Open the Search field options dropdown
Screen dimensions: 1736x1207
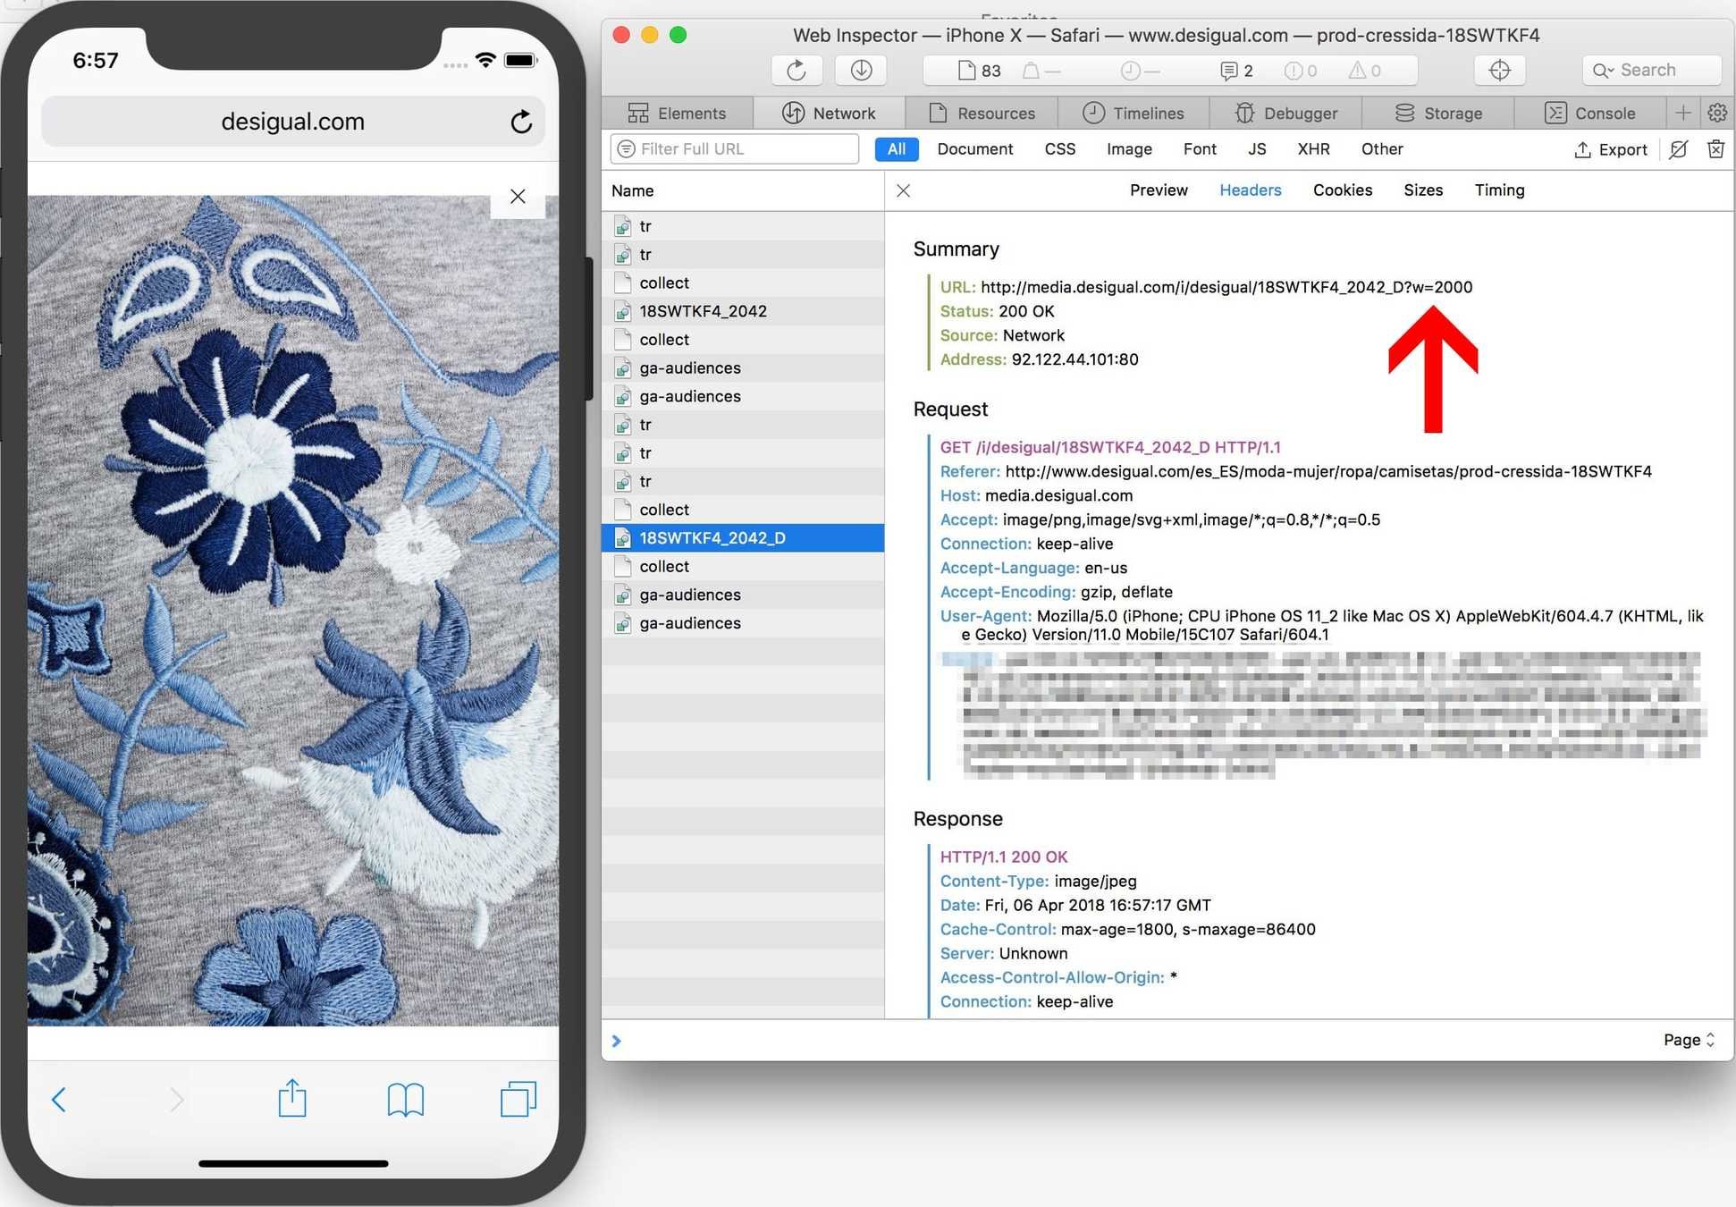tap(1603, 71)
